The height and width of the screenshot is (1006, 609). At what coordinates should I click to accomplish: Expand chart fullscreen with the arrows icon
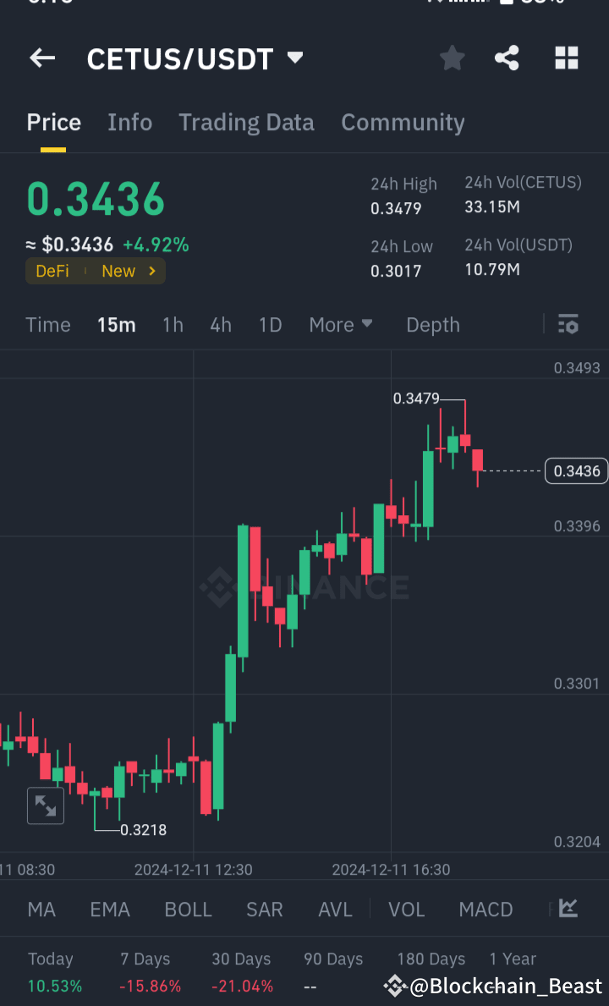click(x=45, y=805)
